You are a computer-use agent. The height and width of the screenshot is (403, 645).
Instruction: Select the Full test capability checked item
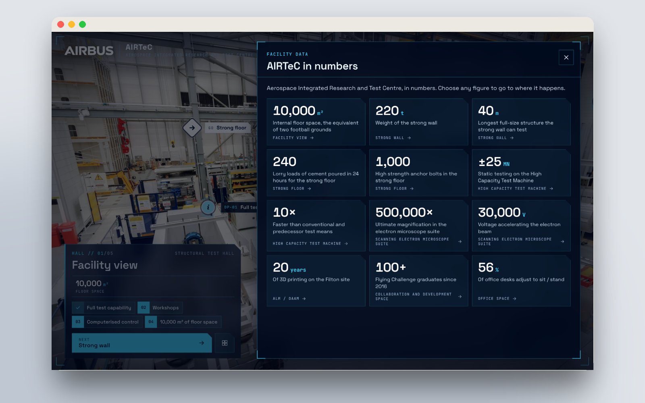coord(104,308)
